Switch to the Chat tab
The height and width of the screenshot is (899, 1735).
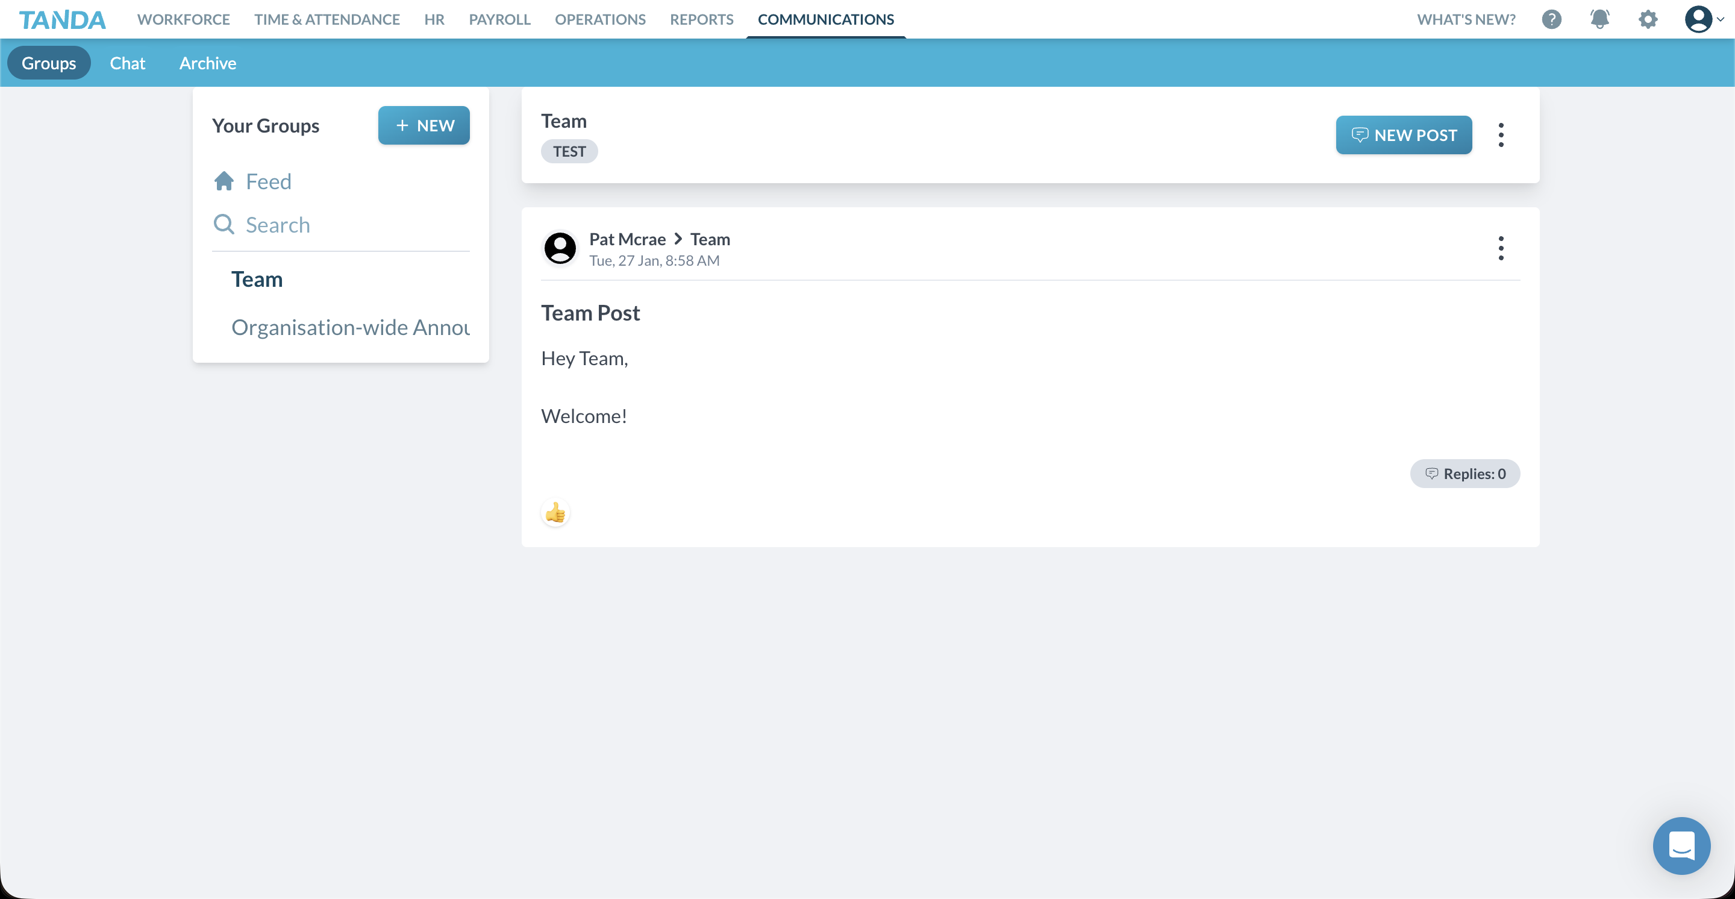point(127,63)
